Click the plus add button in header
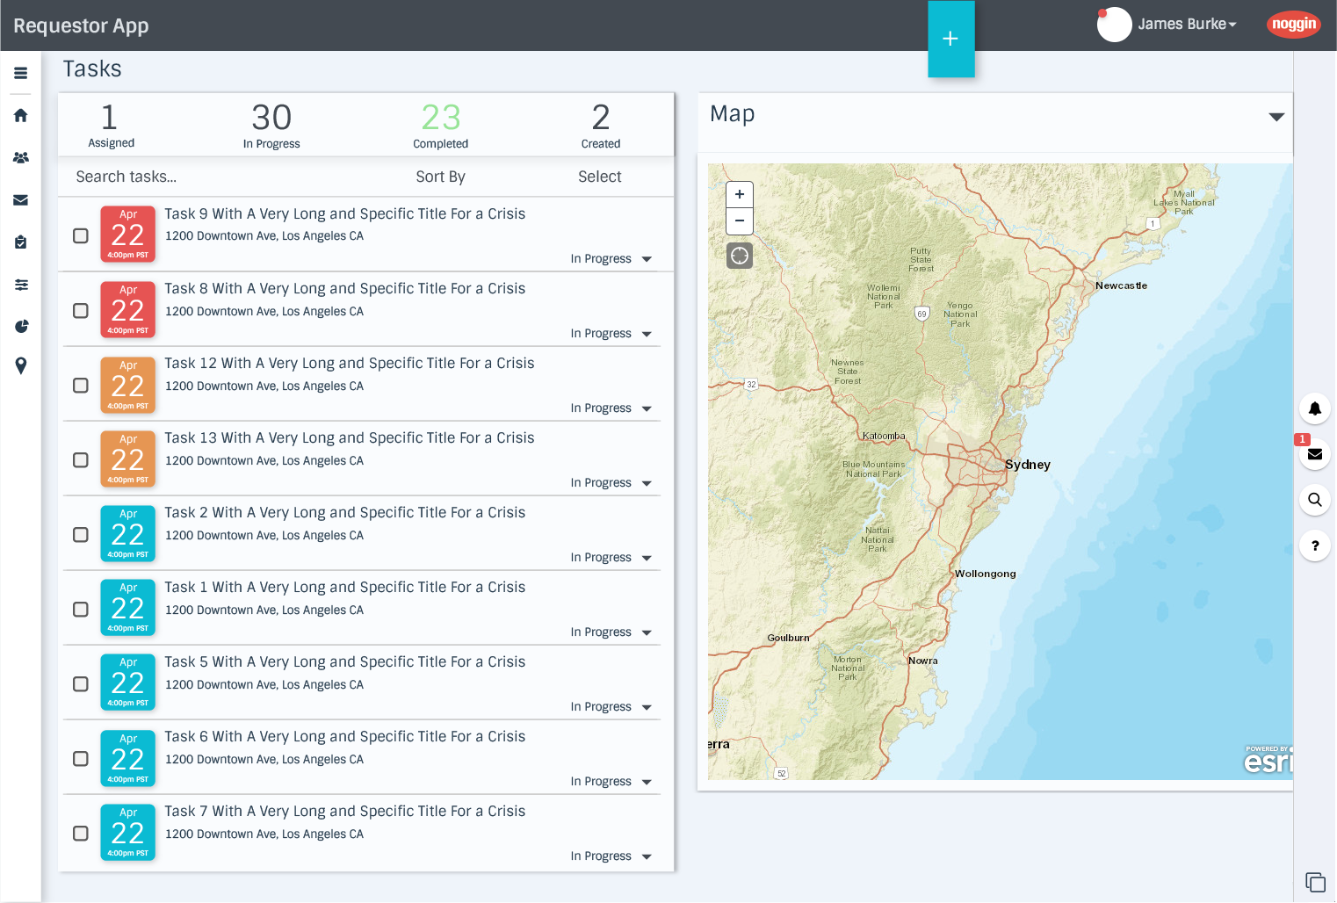Image resolution: width=1337 pixels, height=903 pixels. pyautogui.click(x=950, y=39)
